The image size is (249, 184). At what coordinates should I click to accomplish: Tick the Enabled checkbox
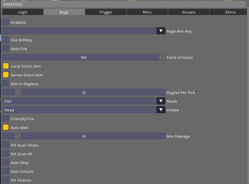coord(6,23)
